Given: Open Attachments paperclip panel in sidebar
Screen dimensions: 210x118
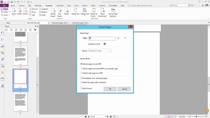Looking at the screenshot, I should 2,59.
